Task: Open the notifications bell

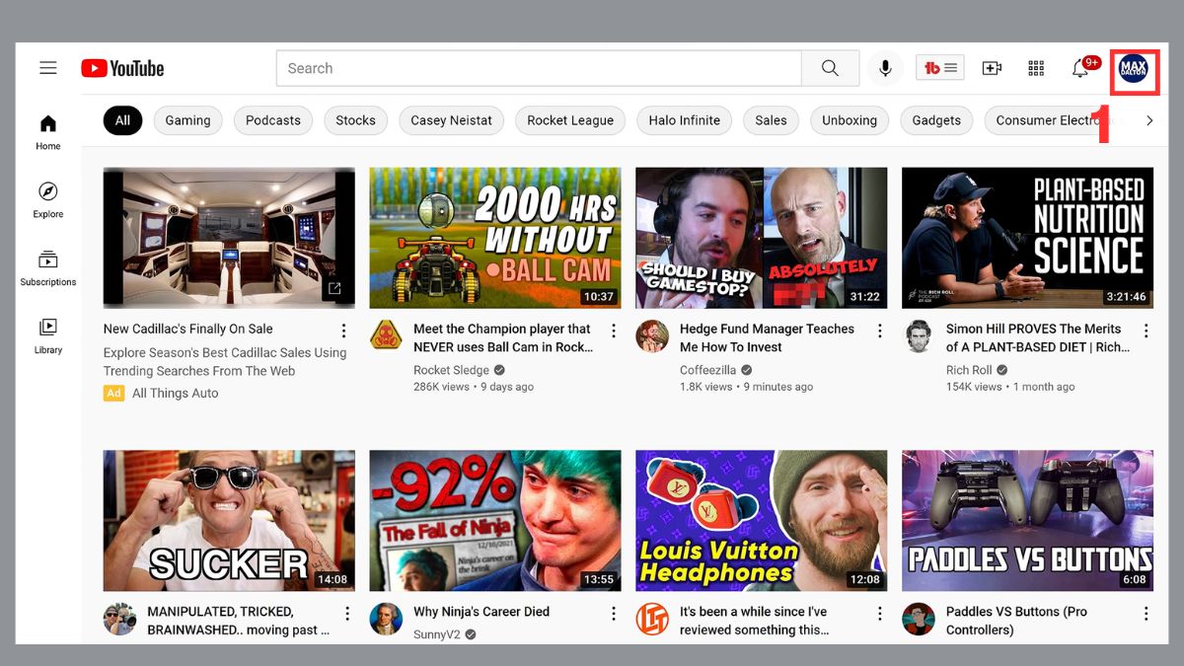Action: [1081, 68]
